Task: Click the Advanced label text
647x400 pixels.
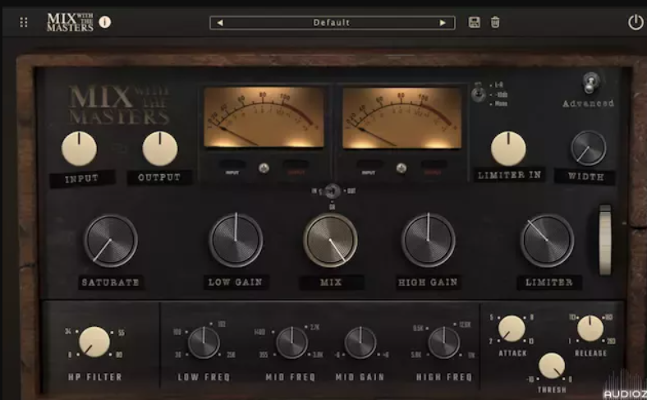Action: coord(589,103)
